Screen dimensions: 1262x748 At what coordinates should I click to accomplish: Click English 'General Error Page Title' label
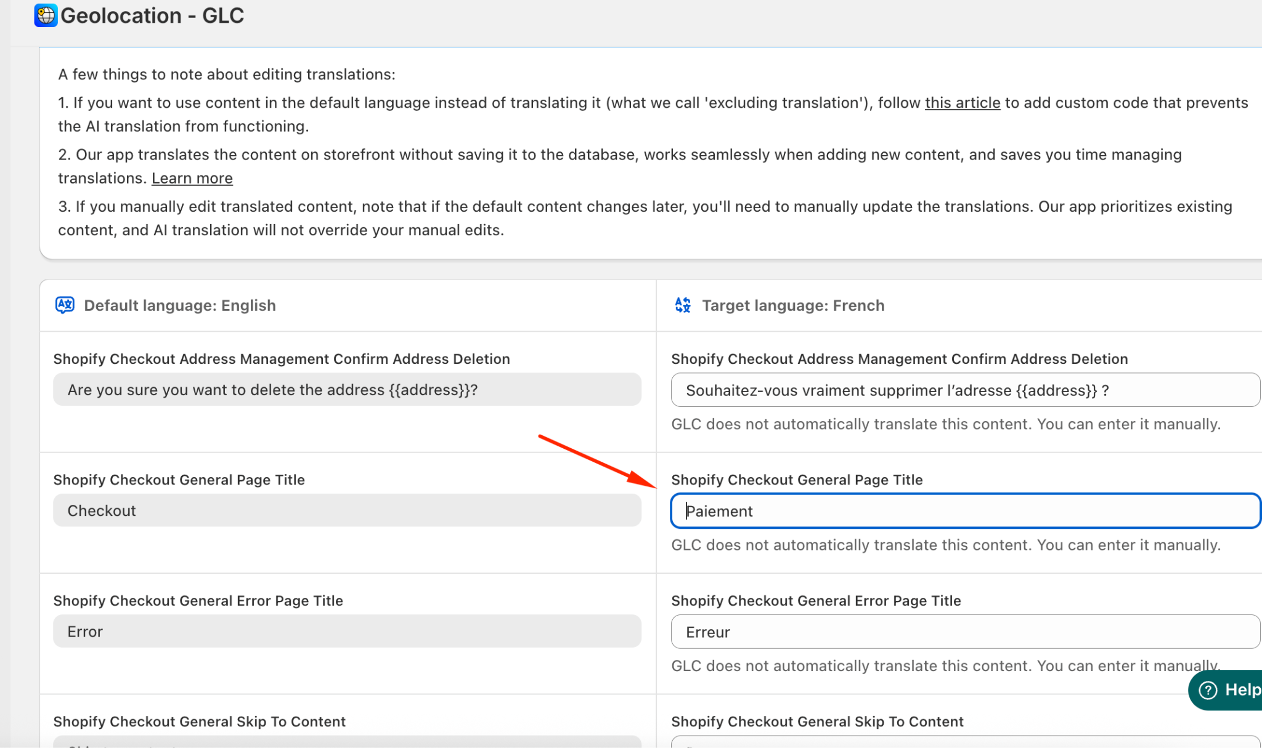click(x=198, y=600)
